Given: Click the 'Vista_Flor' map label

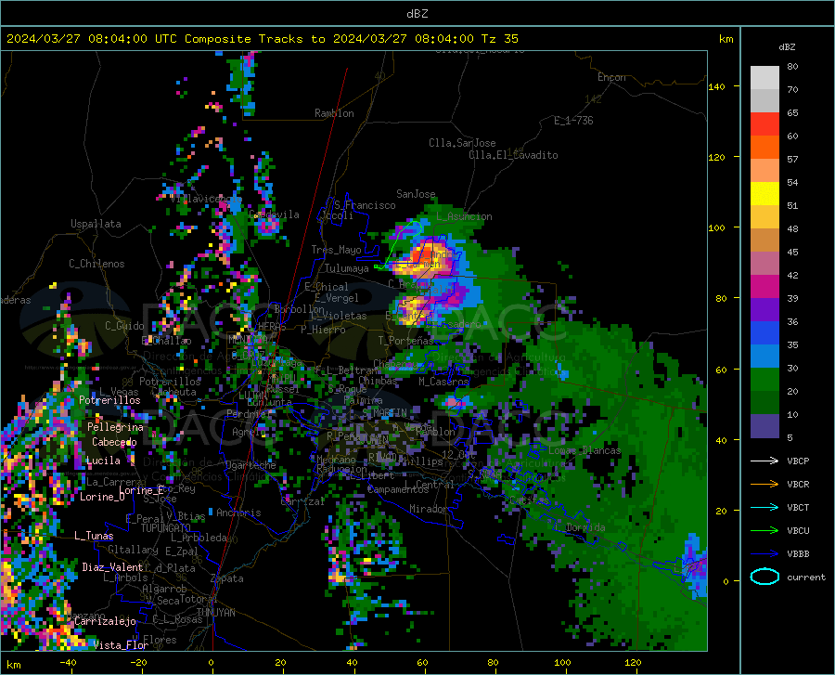Looking at the screenshot, I should (x=121, y=645).
